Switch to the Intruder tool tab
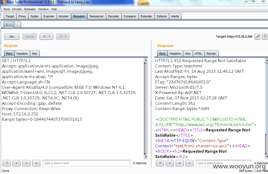The height and width of the screenshot is (174, 268). (64, 16)
